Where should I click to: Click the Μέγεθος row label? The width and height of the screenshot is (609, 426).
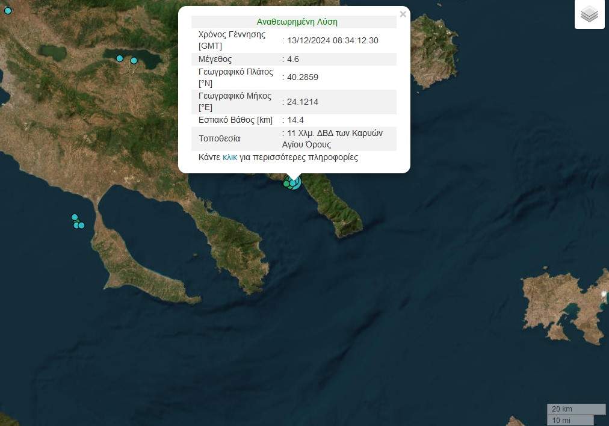pos(215,59)
